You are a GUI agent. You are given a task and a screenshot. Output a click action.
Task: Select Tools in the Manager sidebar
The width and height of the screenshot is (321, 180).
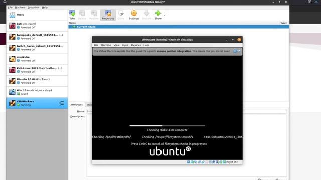(37, 15)
